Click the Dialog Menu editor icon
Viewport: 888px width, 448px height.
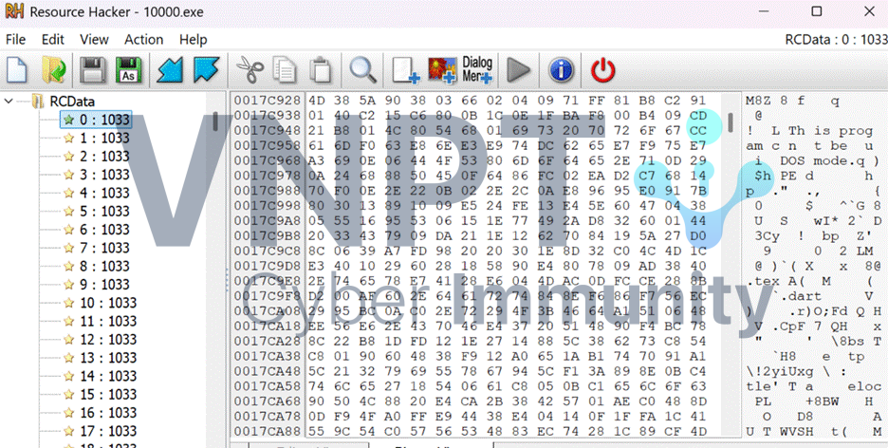click(477, 69)
